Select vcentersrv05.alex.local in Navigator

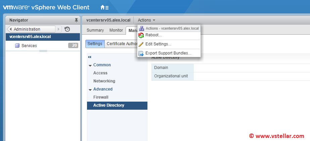tap(30, 37)
